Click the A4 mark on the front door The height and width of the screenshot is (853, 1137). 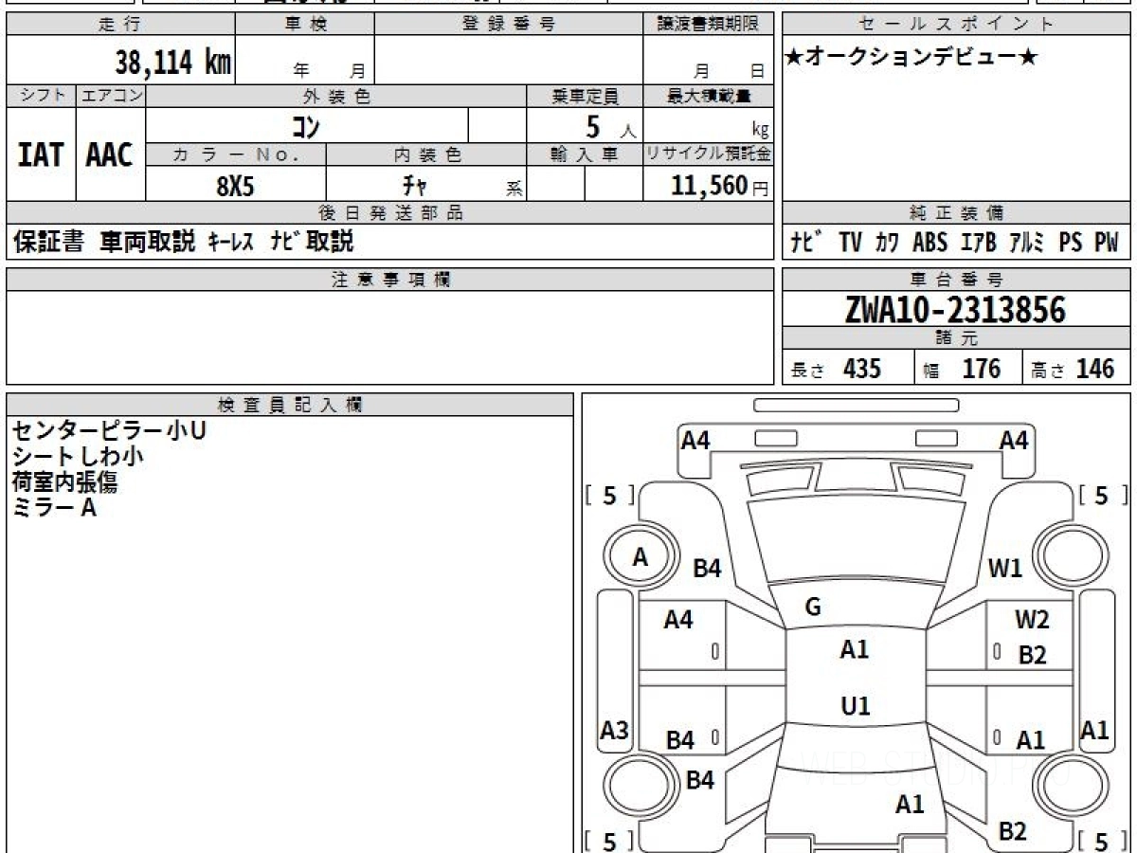677,620
